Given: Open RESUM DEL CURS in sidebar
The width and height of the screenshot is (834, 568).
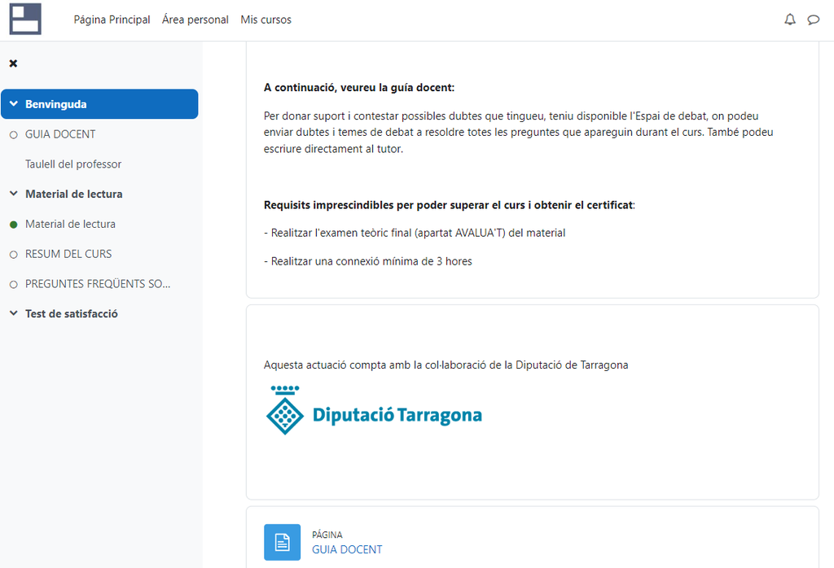Looking at the screenshot, I should tap(68, 254).
